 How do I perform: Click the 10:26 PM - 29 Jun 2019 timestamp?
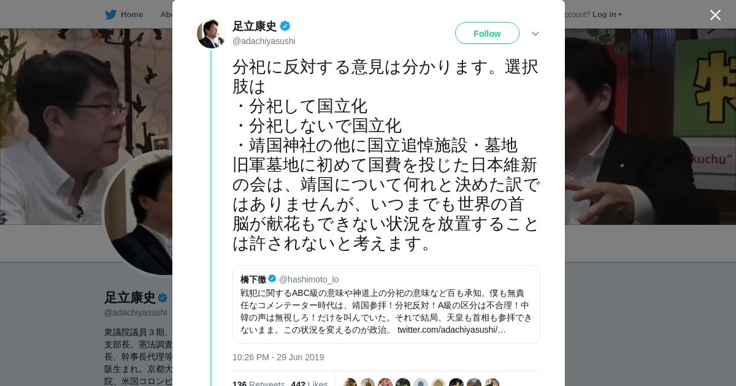click(278, 357)
